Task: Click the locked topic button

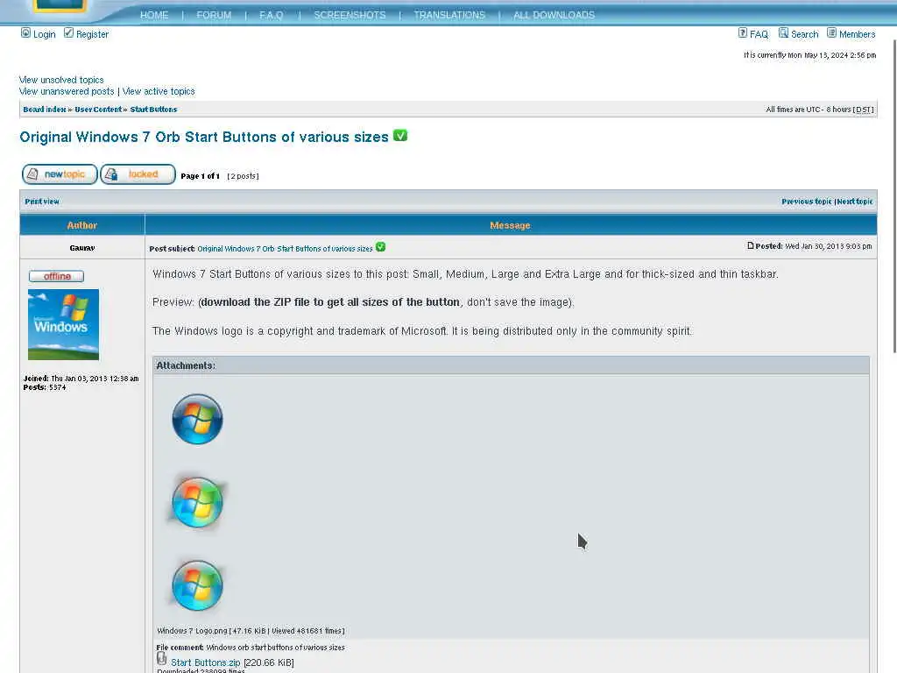Action: coord(138,174)
